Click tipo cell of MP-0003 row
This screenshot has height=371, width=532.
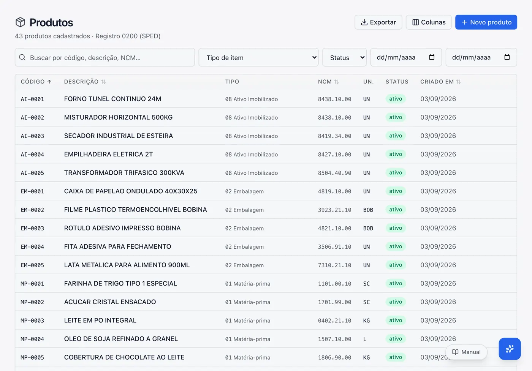coord(248,320)
